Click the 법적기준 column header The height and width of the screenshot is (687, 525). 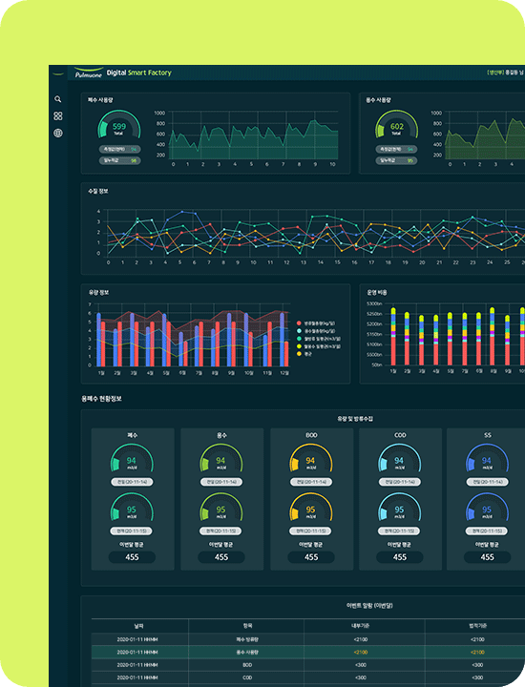(477, 626)
